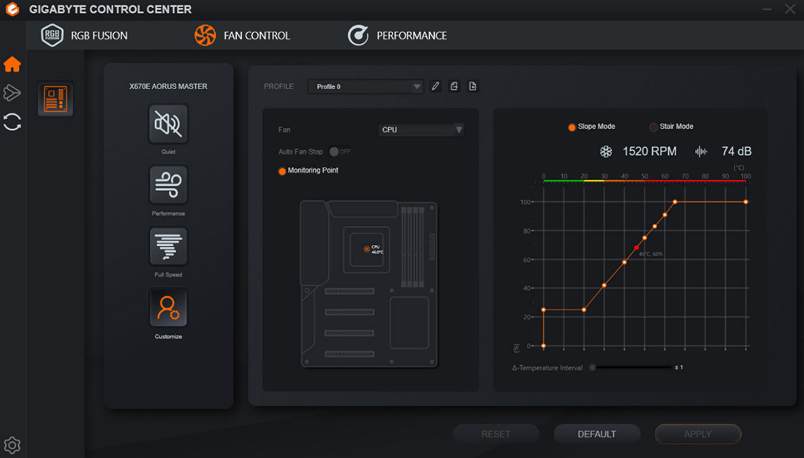Close the Control Center window
The width and height of the screenshot is (804, 458).
[x=790, y=10]
